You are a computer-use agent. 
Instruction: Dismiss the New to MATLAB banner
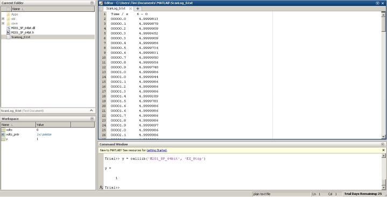(383, 150)
